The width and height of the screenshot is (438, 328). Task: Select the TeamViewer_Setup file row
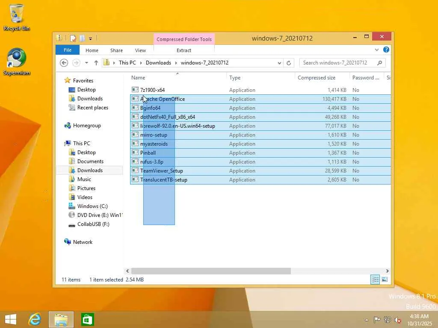coord(260,171)
